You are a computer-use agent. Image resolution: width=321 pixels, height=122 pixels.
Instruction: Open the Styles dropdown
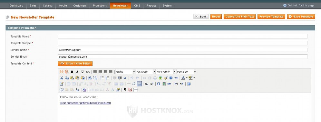pyautogui.click(x=125, y=72)
